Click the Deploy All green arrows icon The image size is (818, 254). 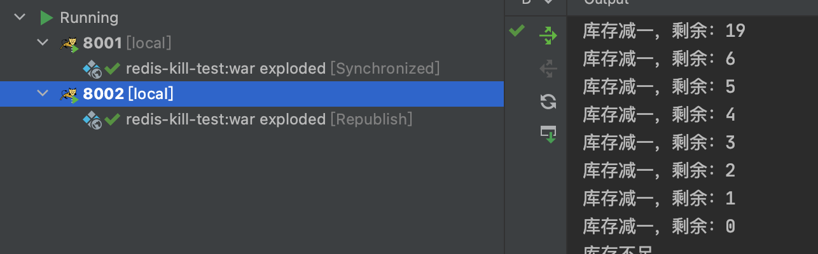[548, 36]
